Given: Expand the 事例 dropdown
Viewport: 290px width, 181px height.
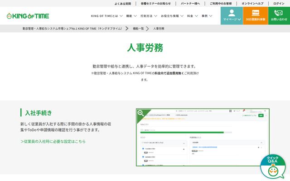Looking at the screenshot, I should (207, 16).
